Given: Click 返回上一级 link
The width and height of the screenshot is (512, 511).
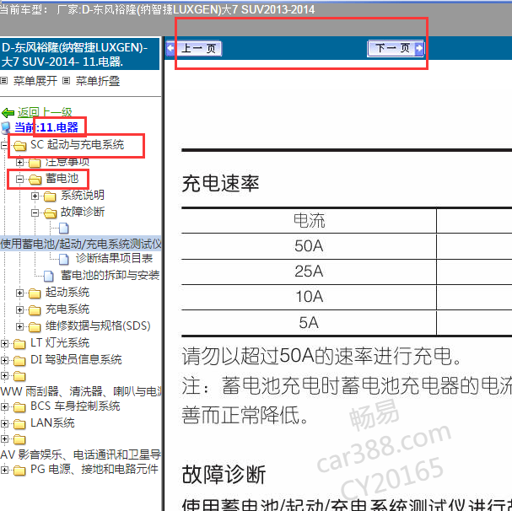Looking at the screenshot, I should (x=45, y=112).
